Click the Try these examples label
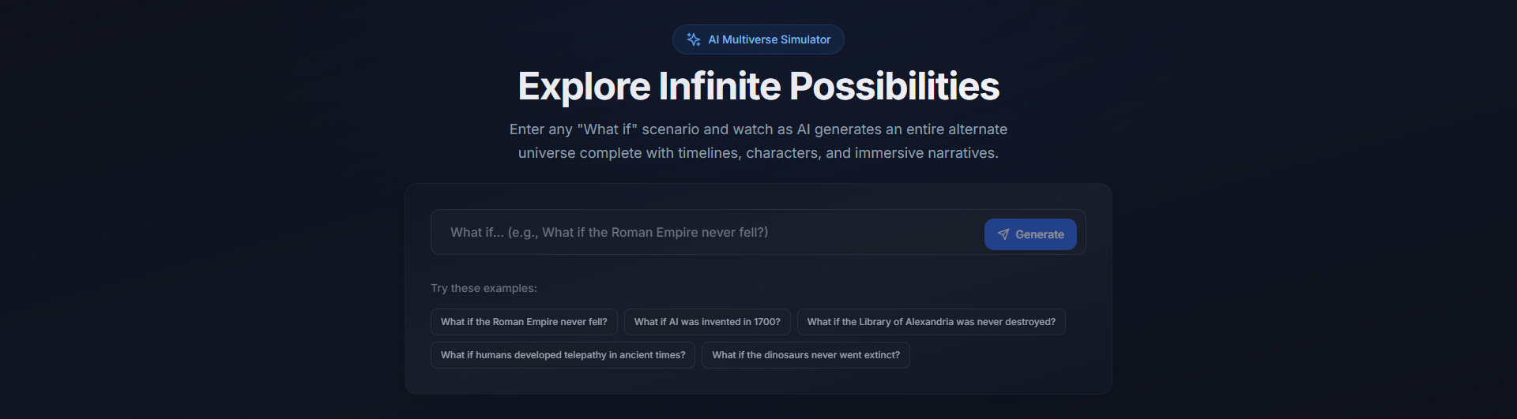The width and height of the screenshot is (1517, 419). 484,288
